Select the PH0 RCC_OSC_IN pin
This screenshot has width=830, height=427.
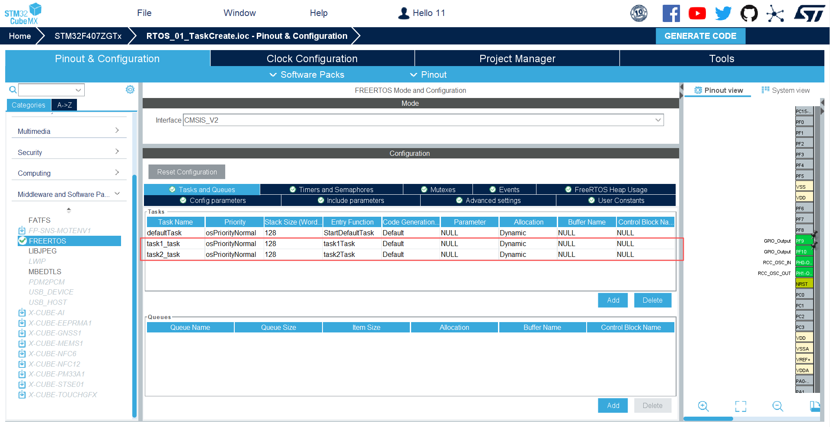pyautogui.click(x=804, y=263)
